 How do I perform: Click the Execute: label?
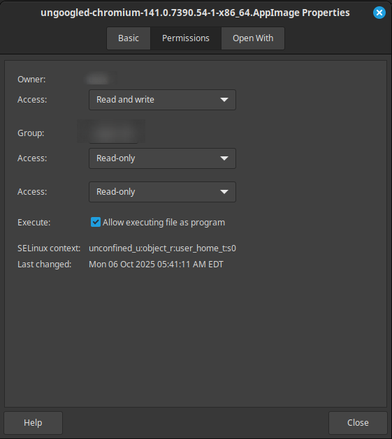[34, 223]
